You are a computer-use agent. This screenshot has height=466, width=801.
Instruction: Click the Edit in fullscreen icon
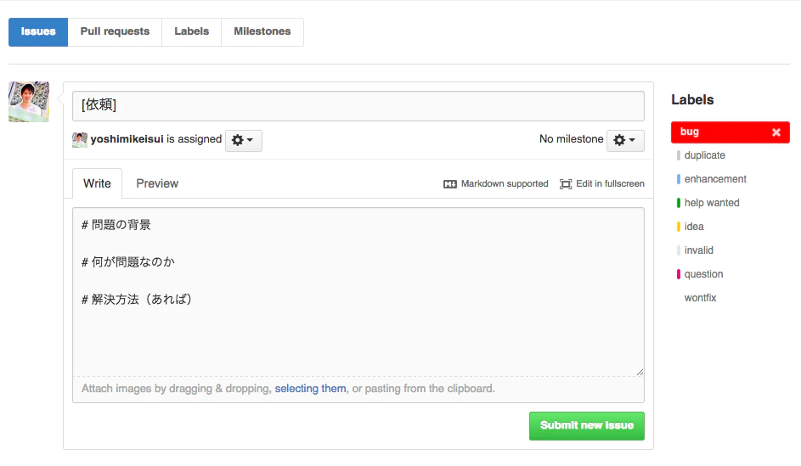pos(566,184)
